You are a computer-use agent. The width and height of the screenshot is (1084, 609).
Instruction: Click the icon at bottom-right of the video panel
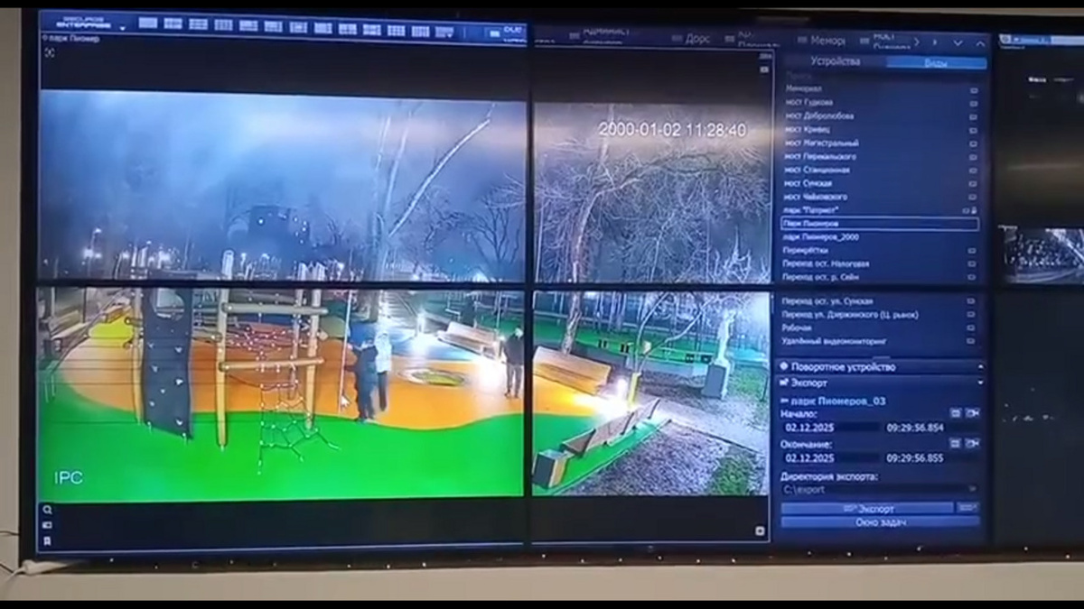coord(760,531)
